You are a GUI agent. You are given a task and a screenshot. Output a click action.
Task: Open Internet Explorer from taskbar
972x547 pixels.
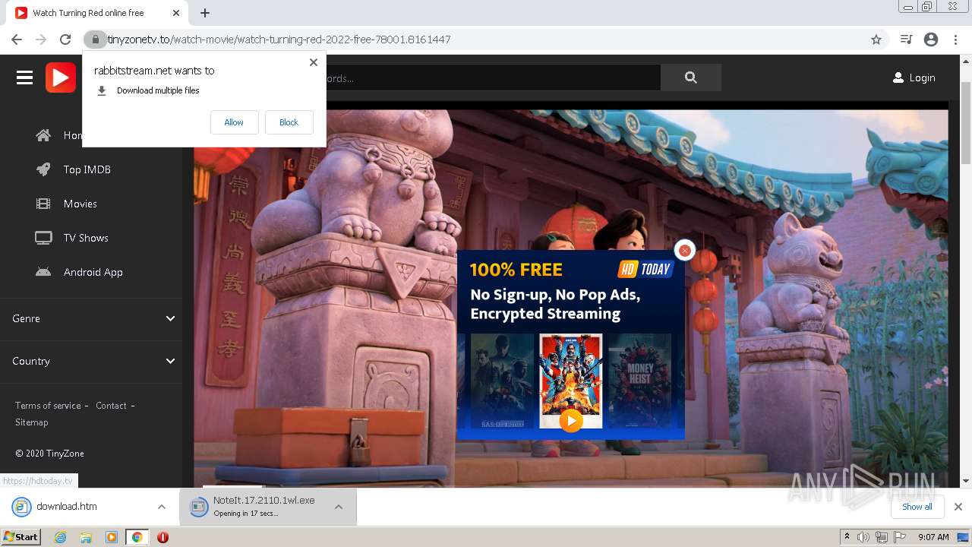pos(61,537)
